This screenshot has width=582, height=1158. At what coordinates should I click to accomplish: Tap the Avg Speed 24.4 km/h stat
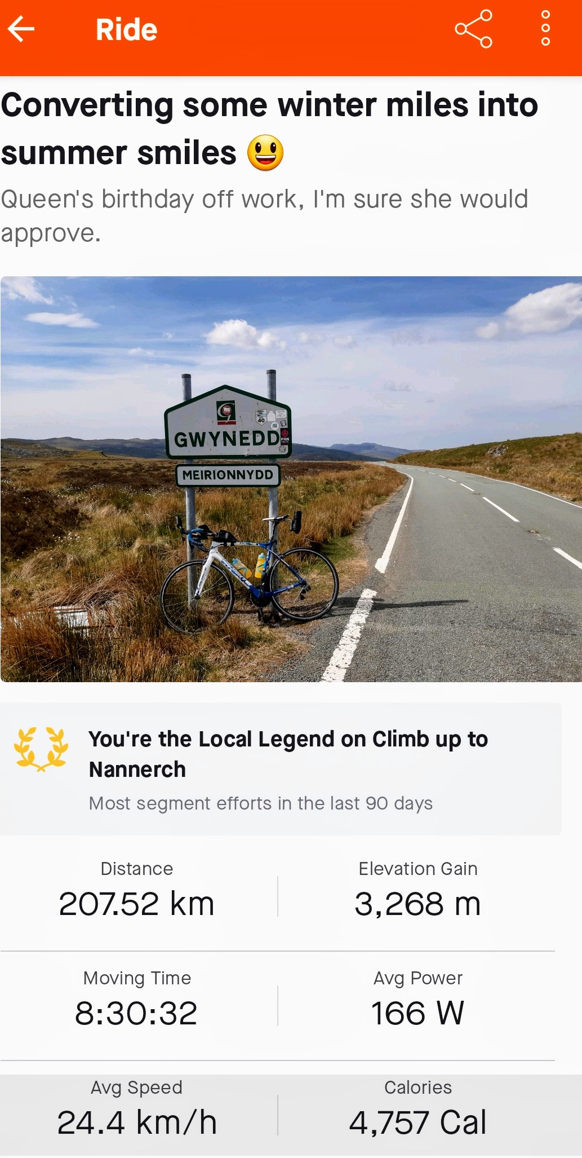137,1109
